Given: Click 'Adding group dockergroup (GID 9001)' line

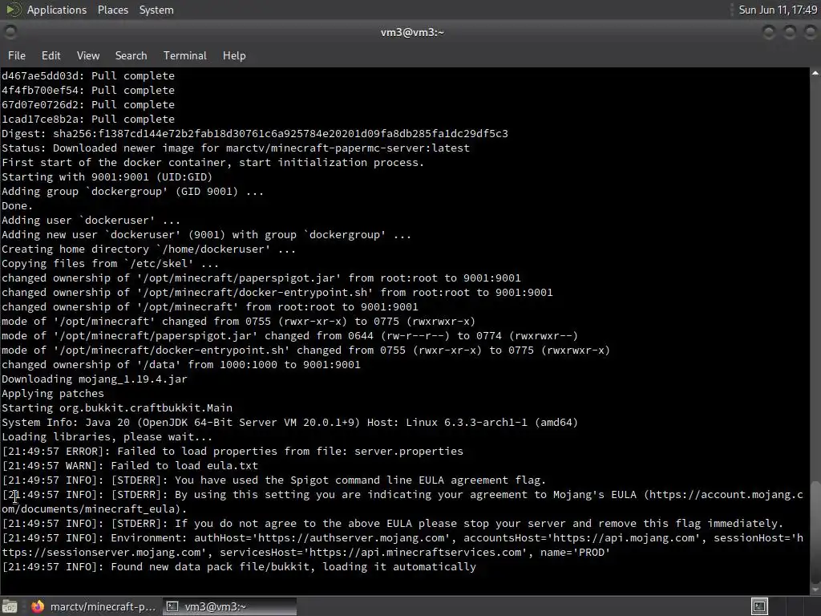Looking at the screenshot, I should pyautogui.click(x=132, y=191).
